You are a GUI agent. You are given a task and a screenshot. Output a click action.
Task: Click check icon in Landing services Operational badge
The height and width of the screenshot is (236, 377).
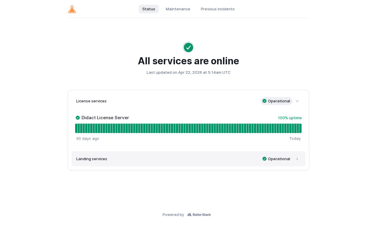pyautogui.click(x=264, y=159)
